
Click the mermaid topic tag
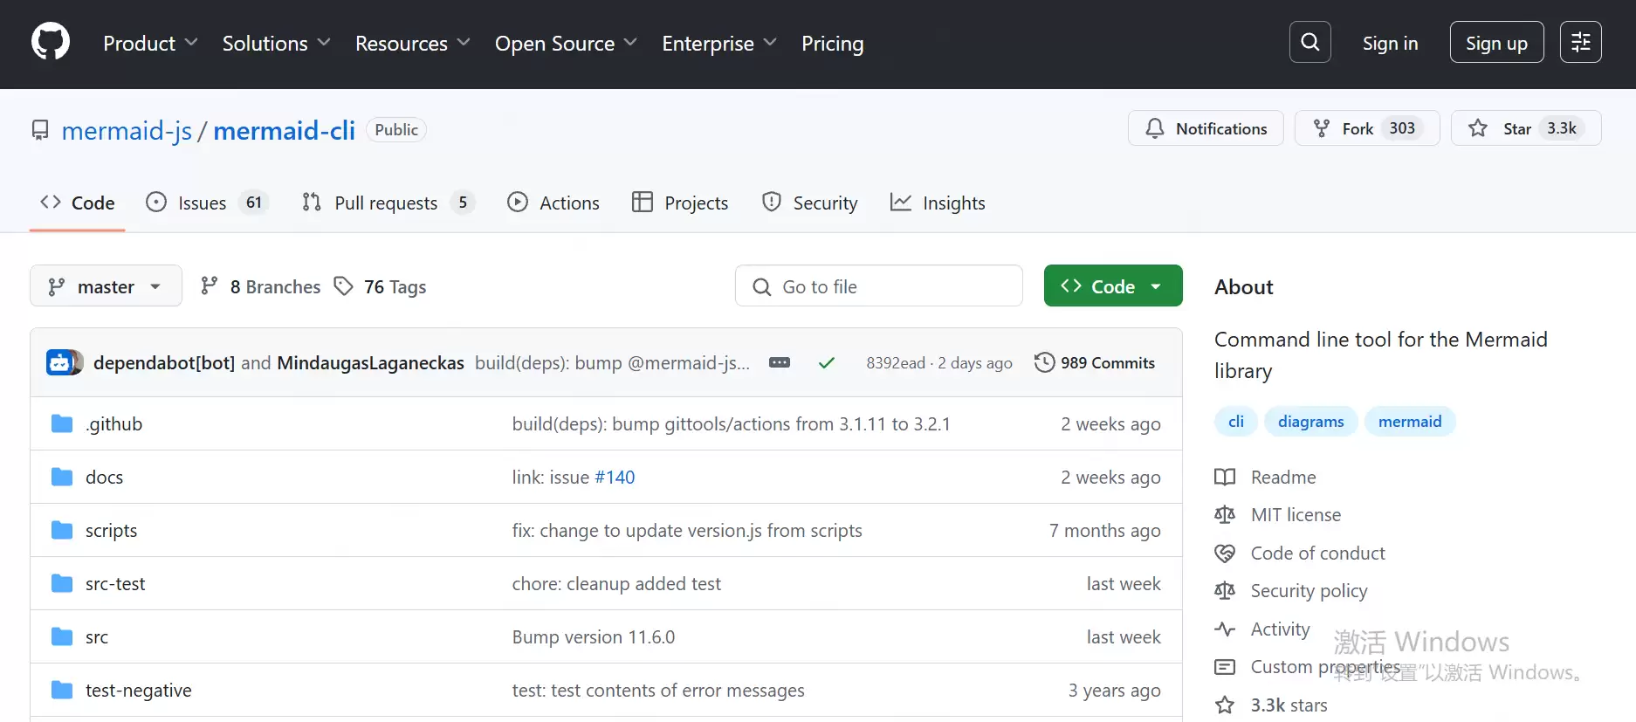pos(1410,422)
